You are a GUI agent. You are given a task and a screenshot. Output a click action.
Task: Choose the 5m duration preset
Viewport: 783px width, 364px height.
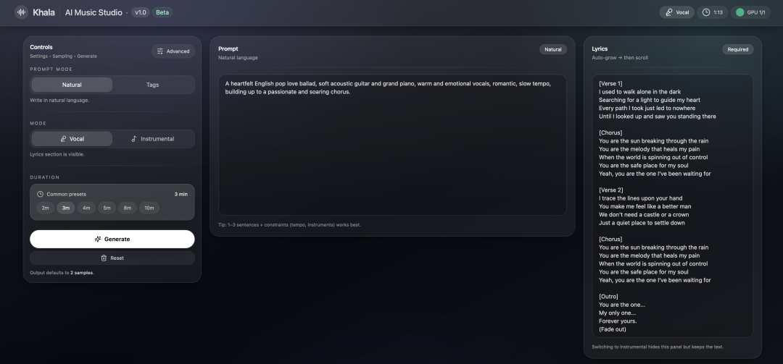coord(107,208)
